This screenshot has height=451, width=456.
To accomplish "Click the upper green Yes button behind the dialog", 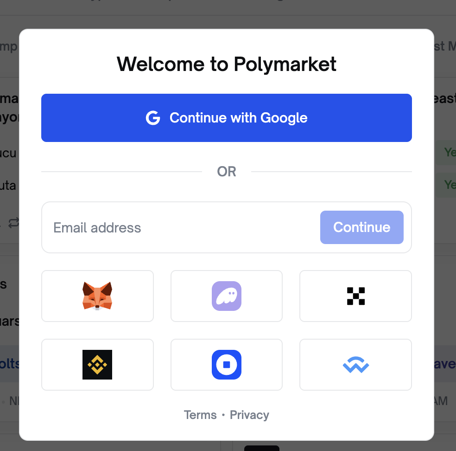I will tap(445, 152).
